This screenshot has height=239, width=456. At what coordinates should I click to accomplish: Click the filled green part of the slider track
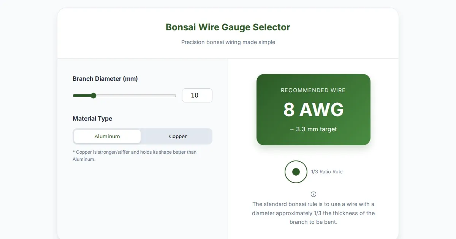coord(82,96)
